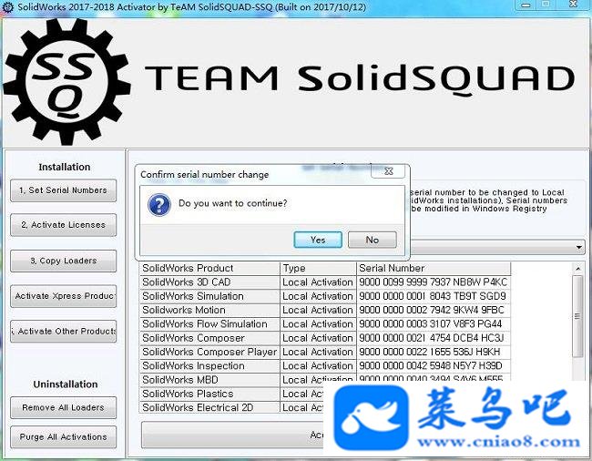Click the 'Remove All Loaders' button
592x461 pixels.
coord(63,407)
